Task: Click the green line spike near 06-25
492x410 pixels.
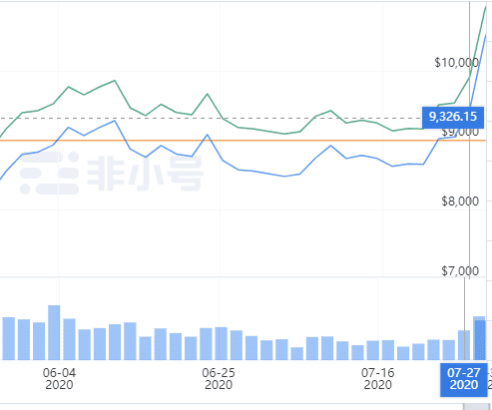Action: coord(208,94)
